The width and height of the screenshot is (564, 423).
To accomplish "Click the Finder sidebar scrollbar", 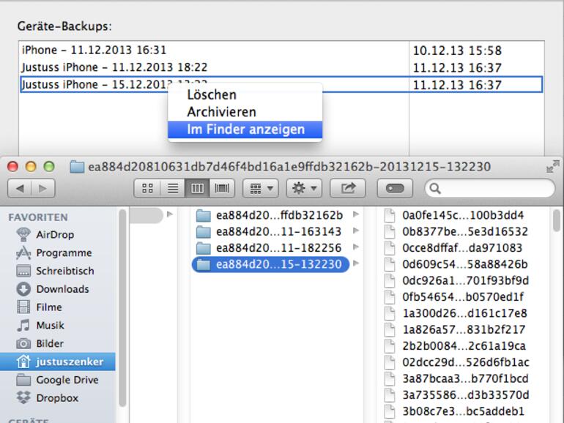I will tap(122, 308).
